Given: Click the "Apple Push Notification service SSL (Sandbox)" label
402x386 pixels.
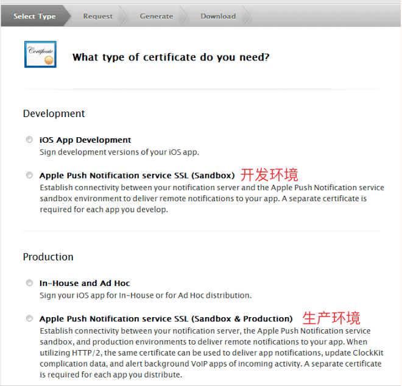Looking at the screenshot, I should click(x=137, y=176).
